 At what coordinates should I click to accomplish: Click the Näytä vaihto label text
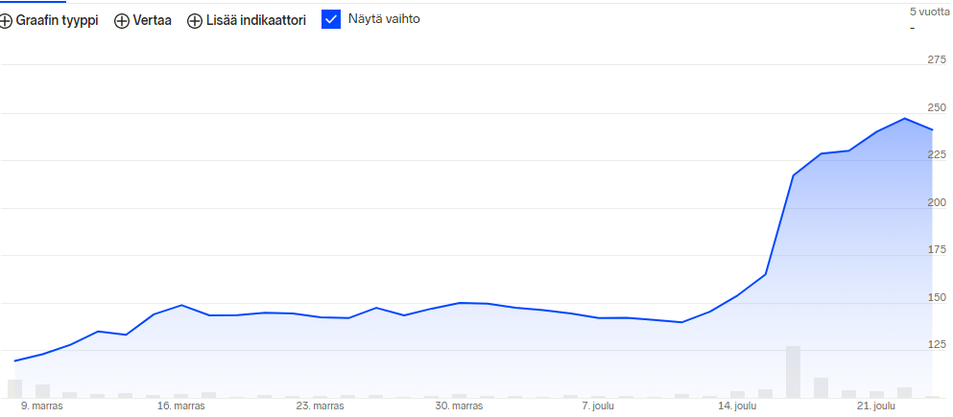pos(384,19)
